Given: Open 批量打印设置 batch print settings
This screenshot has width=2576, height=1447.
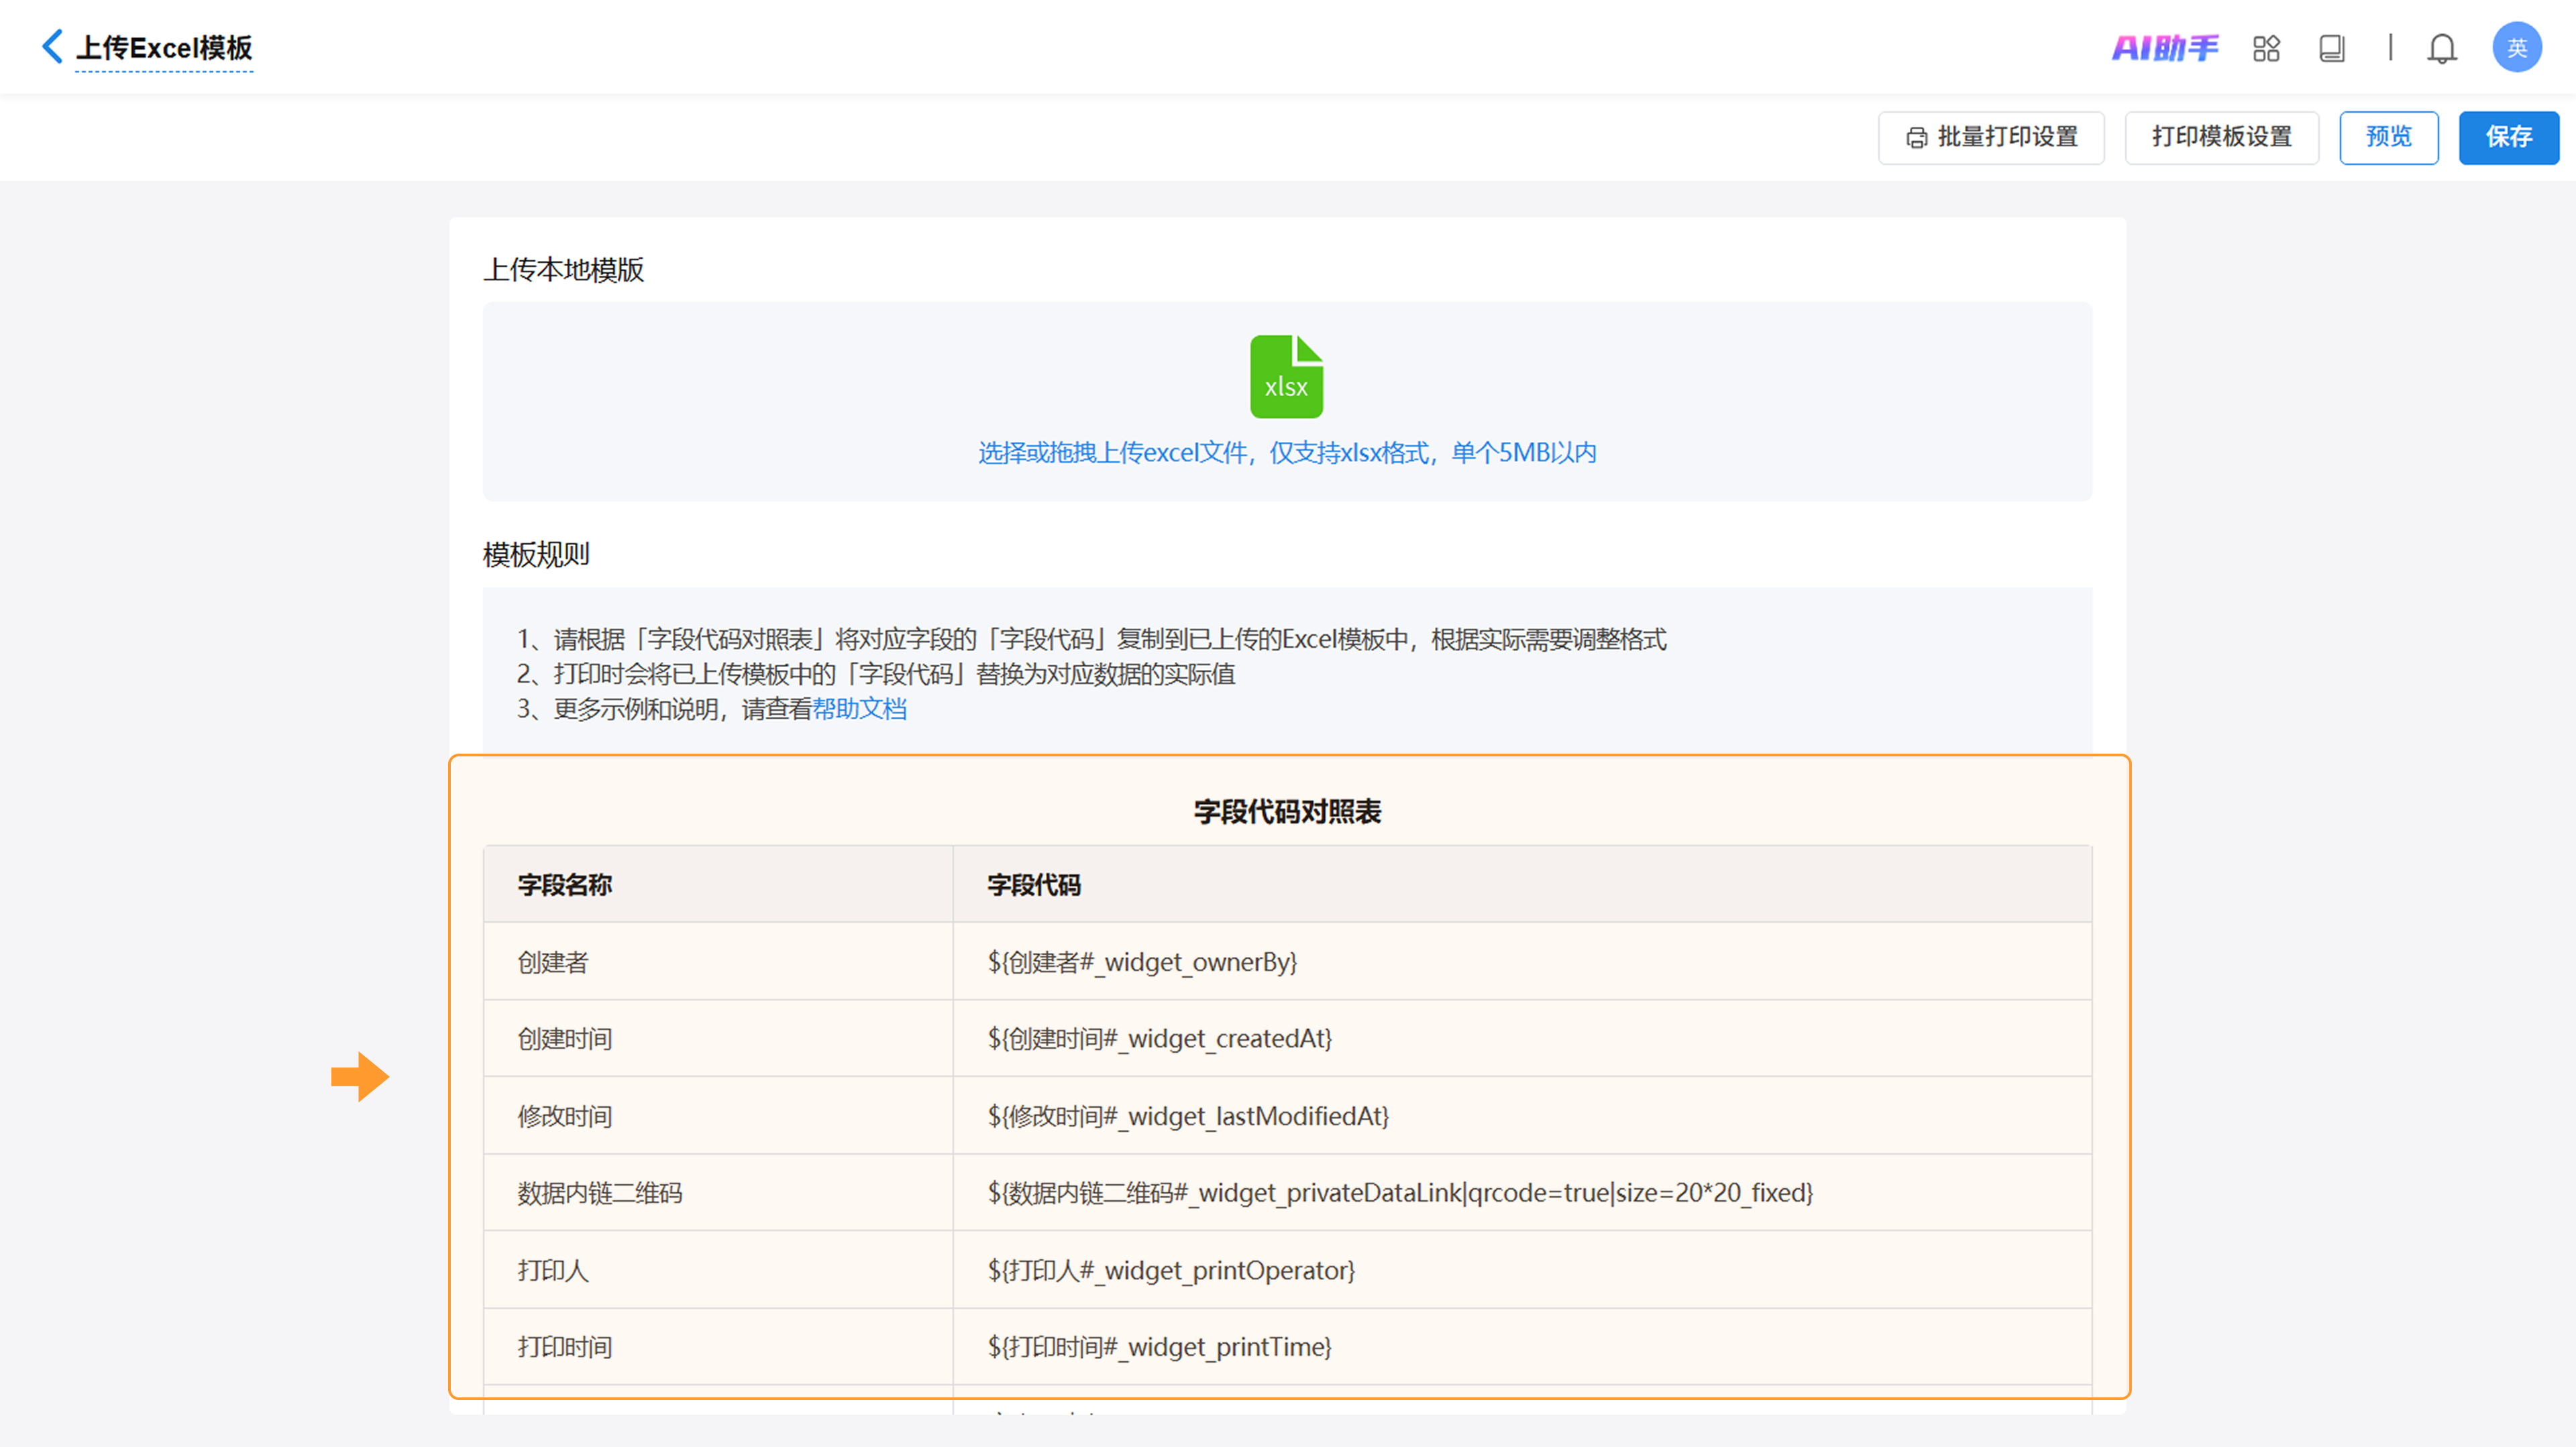Looking at the screenshot, I should [x=1991, y=137].
